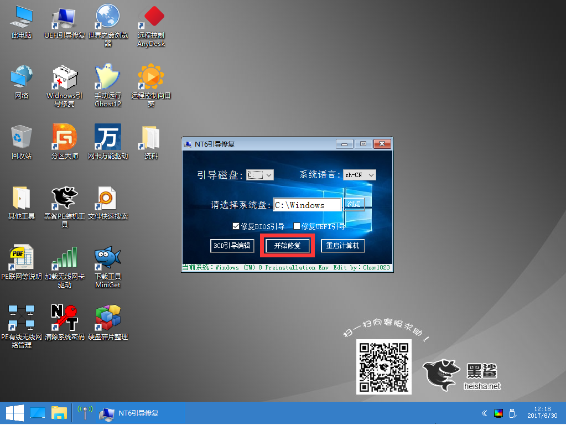Click the taskbar clock showing 12:18

point(542,412)
